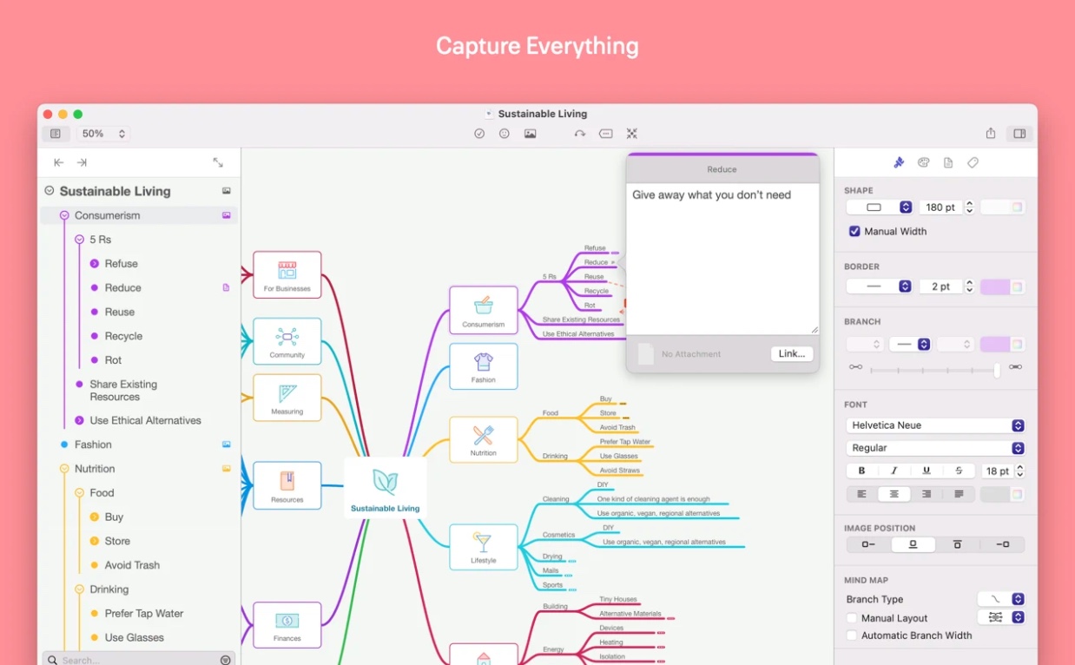This screenshot has width=1075, height=665.
Task: Click the focus mode toolbar icon
Action: (x=632, y=134)
